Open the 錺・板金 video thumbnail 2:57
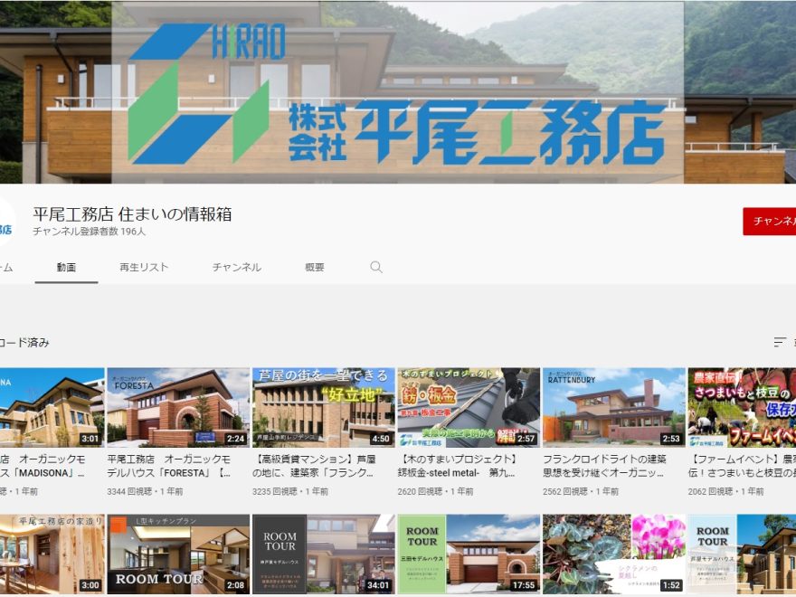The height and width of the screenshot is (597, 796). tap(469, 408)
